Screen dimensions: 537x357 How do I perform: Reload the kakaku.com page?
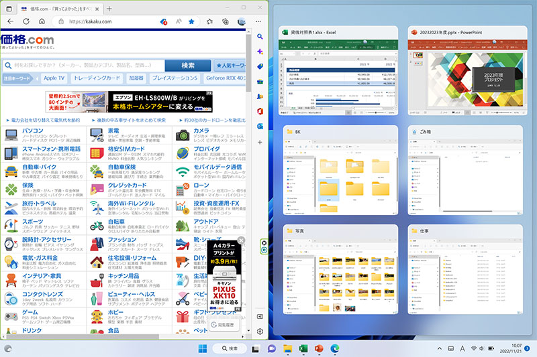point(26,21)
